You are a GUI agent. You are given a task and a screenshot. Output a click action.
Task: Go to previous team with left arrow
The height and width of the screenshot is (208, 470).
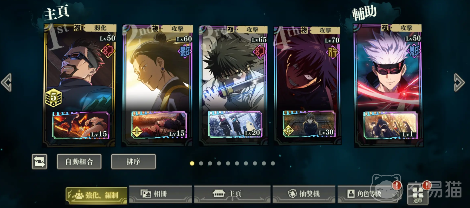tap(7, 83)
